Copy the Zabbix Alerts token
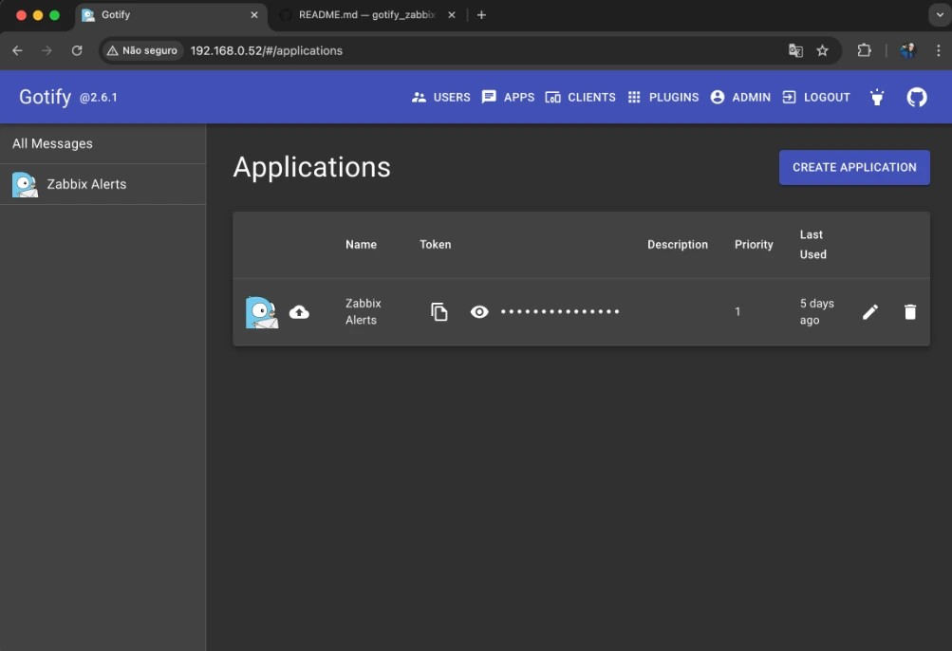Screen dimensions: 952x651 click(439, 311)
